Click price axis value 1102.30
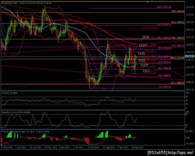The width and height of the screenshot is (195, 156). (190, 75)
